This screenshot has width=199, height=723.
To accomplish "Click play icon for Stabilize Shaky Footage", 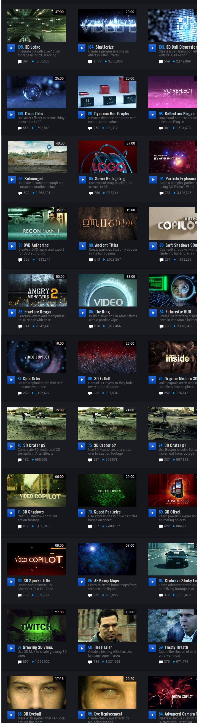I will click(152, 581).
